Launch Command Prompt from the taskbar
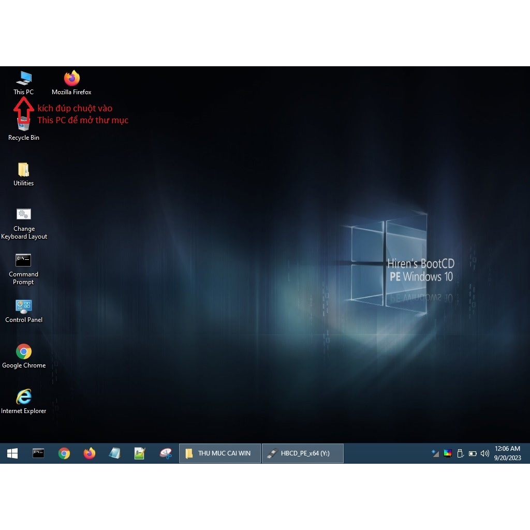This screenshot has height=530, width=530. tap(38, 453)
